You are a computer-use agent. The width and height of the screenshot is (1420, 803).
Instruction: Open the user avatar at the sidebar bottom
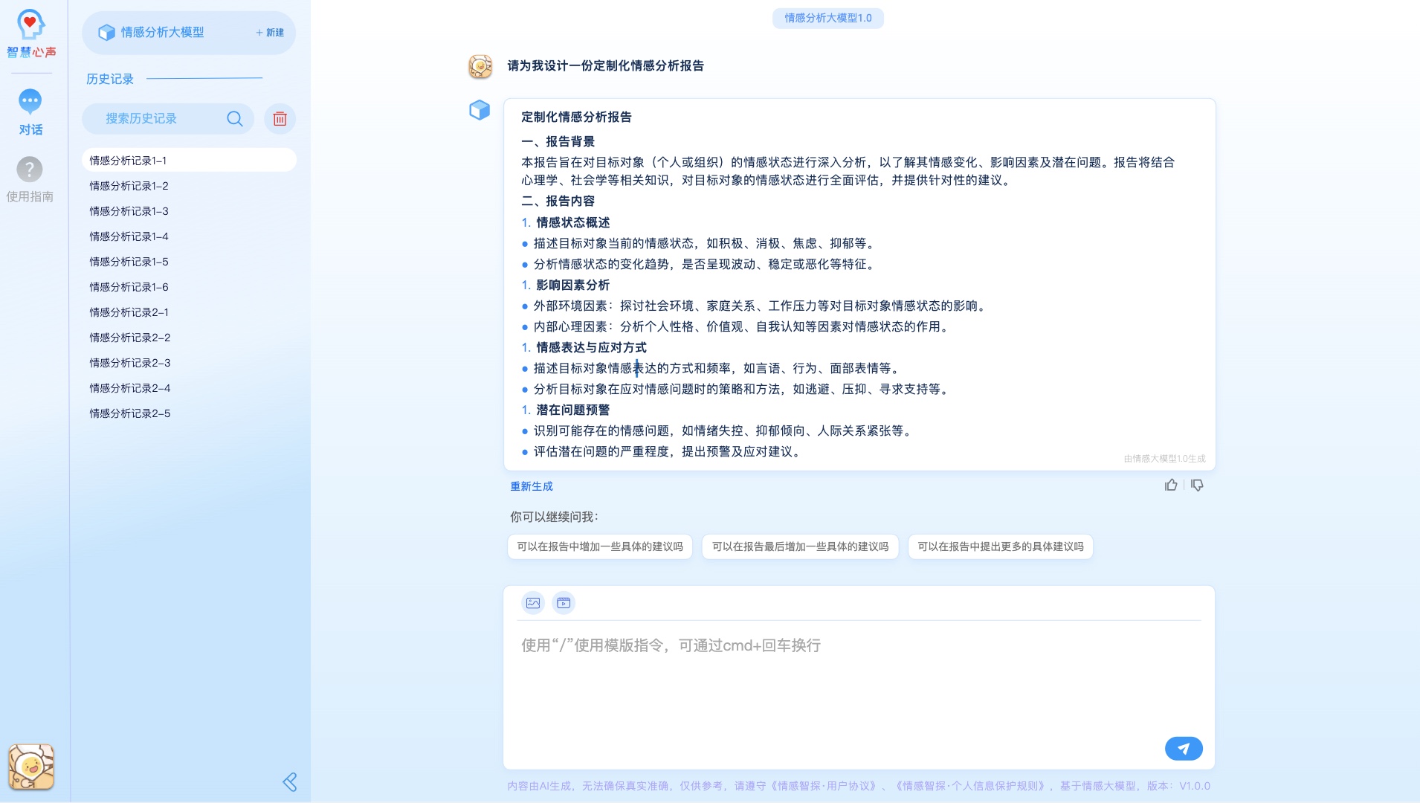coord(31,767)
